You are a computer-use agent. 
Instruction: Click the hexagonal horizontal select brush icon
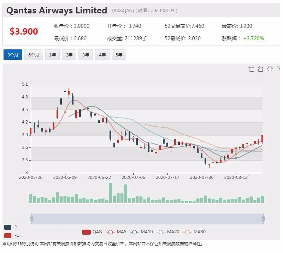coord(270,69)
